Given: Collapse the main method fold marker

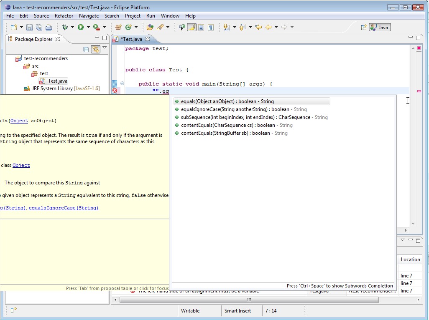Looking at the screenshot, I should 122,83.
